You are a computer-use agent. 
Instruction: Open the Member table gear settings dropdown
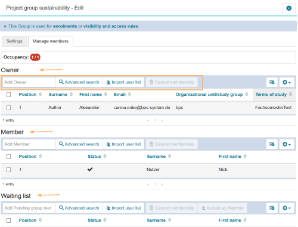click(x=287, y=144)
